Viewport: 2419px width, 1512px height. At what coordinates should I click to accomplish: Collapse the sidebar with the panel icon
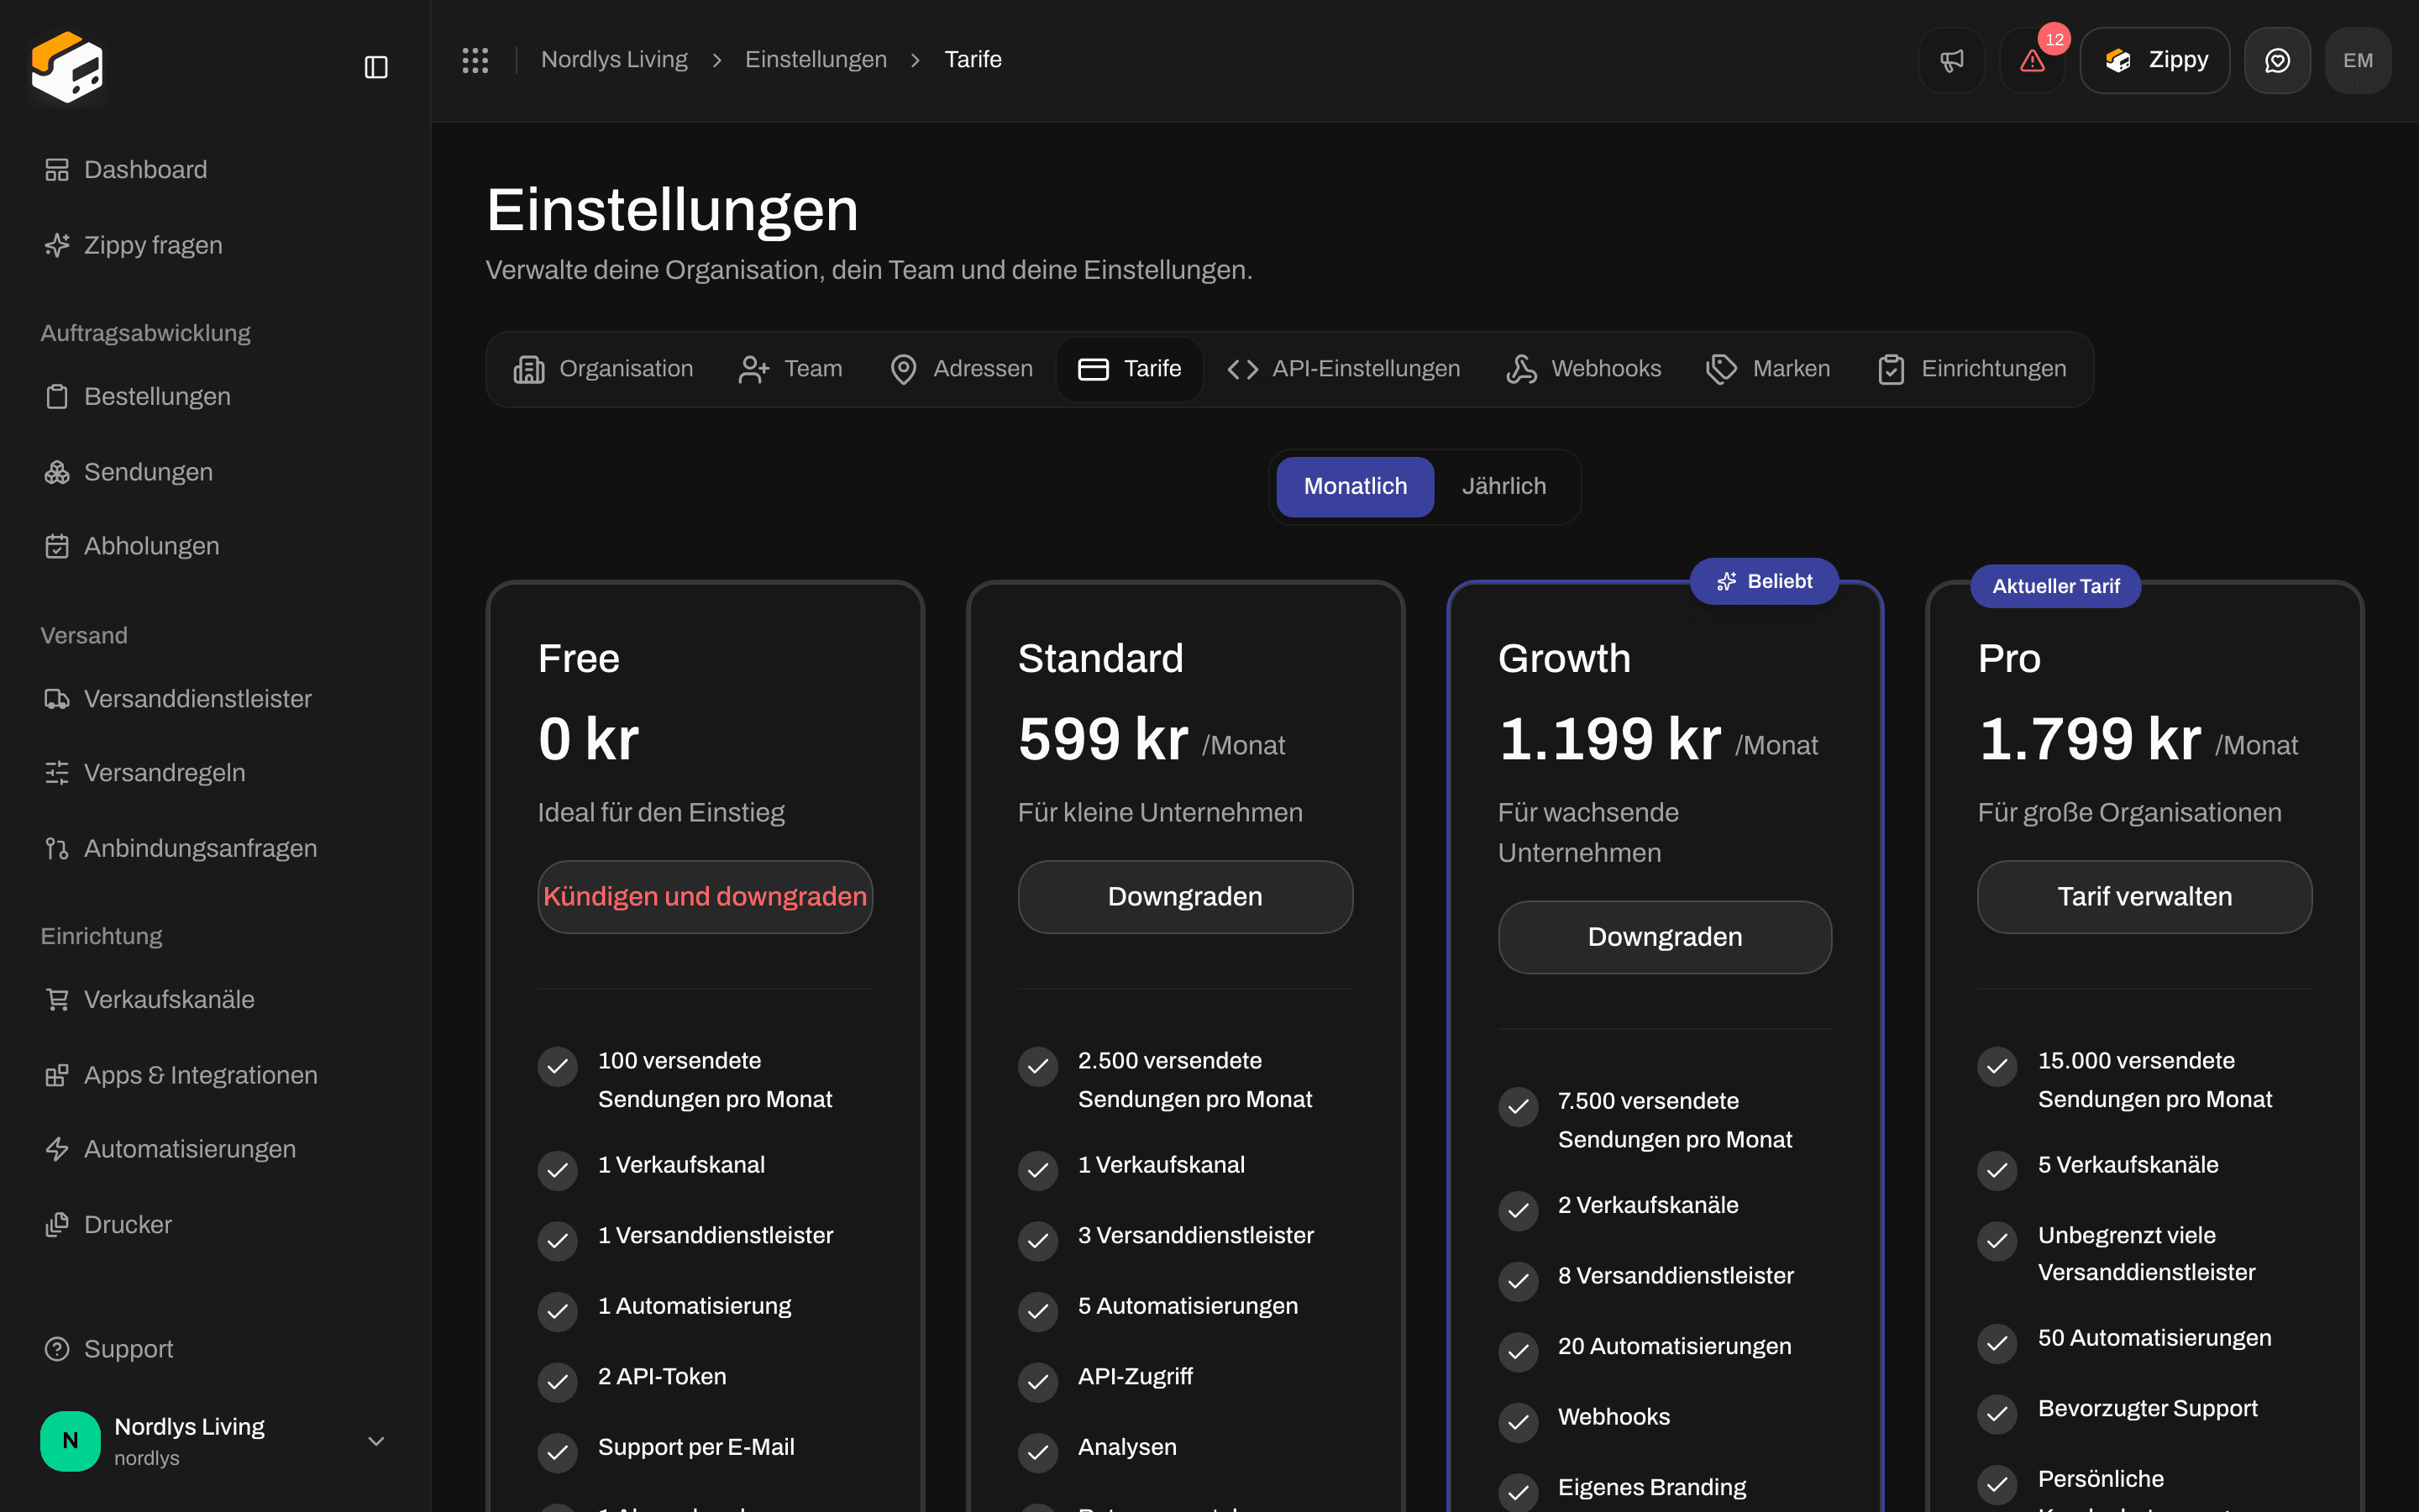[375, 67]
